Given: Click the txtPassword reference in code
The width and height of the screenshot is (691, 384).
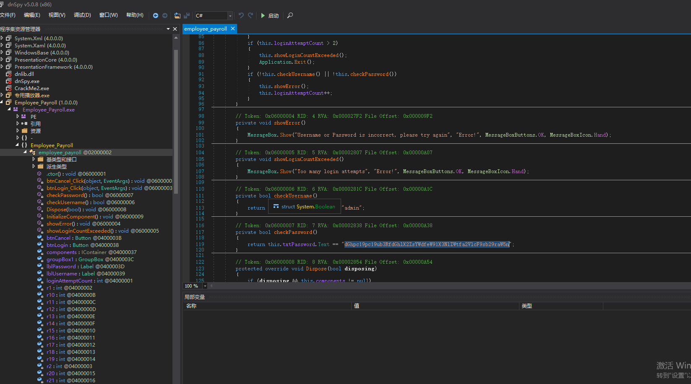Looking at the screenshot, I should point(300,244).
